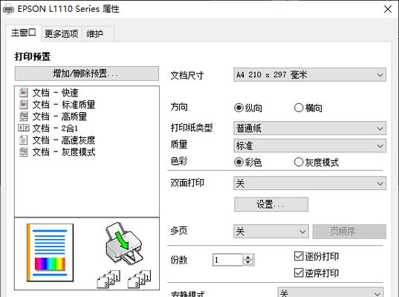Choose 灰度模式 color radio option
399x297 pixels.
[x=299, y=162]
